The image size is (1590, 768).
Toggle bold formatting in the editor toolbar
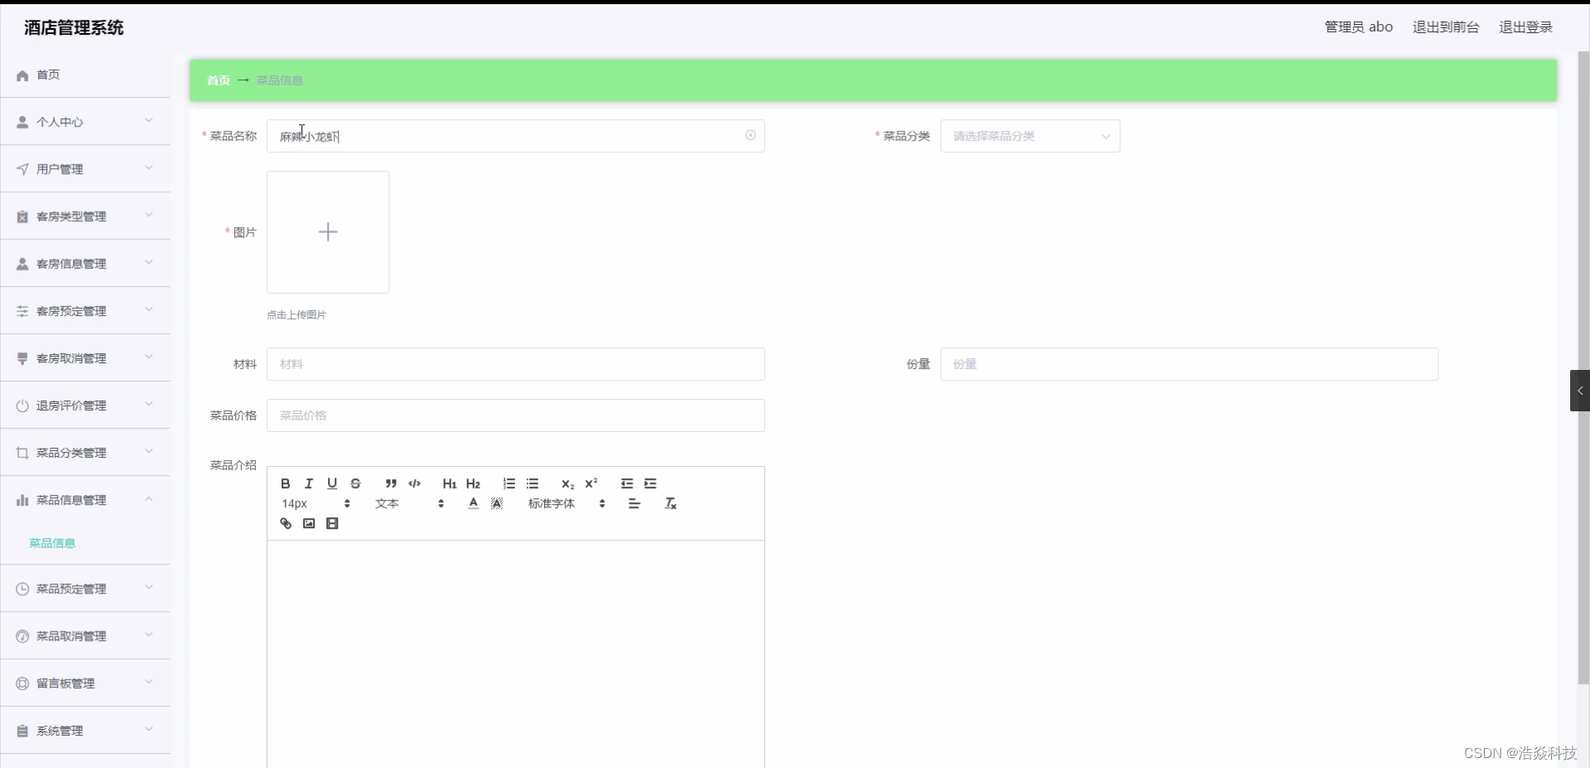284,483
